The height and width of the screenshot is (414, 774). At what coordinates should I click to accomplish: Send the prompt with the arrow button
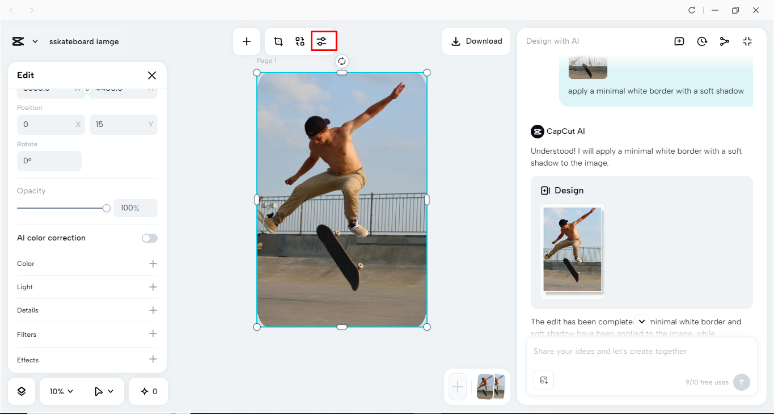coord(741,382)
